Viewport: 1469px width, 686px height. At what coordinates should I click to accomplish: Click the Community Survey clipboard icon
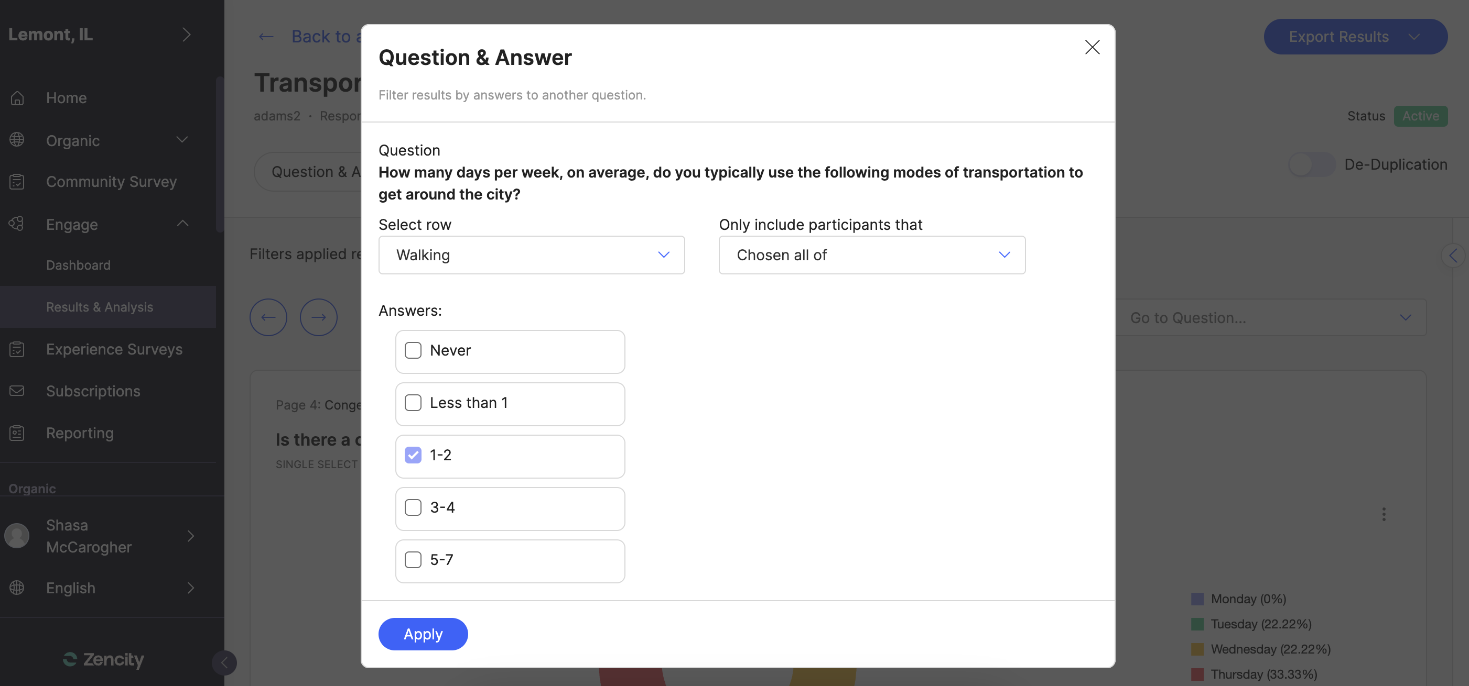click(x=17, y=182)
